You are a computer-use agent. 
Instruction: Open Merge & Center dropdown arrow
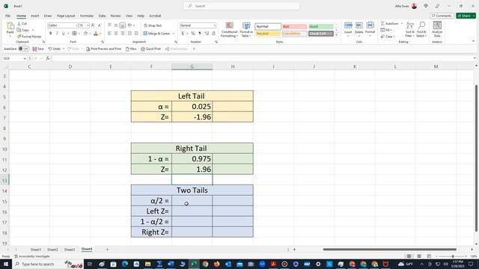(x=174, y=34)
